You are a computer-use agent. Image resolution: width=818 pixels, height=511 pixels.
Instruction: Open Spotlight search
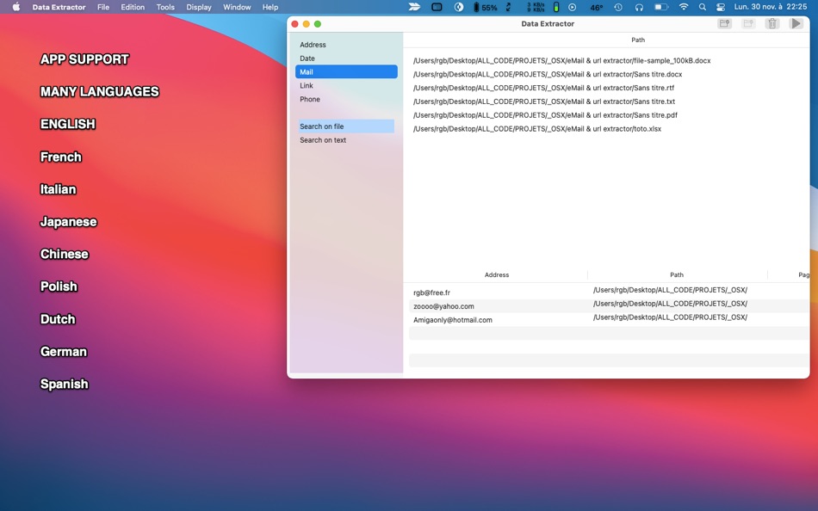point(702,7)
